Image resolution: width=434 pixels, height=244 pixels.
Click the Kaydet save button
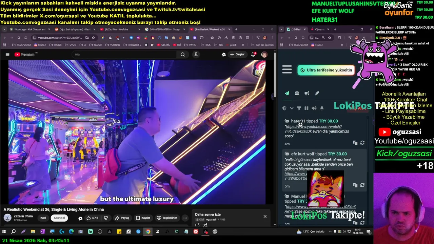coord(143,218)
